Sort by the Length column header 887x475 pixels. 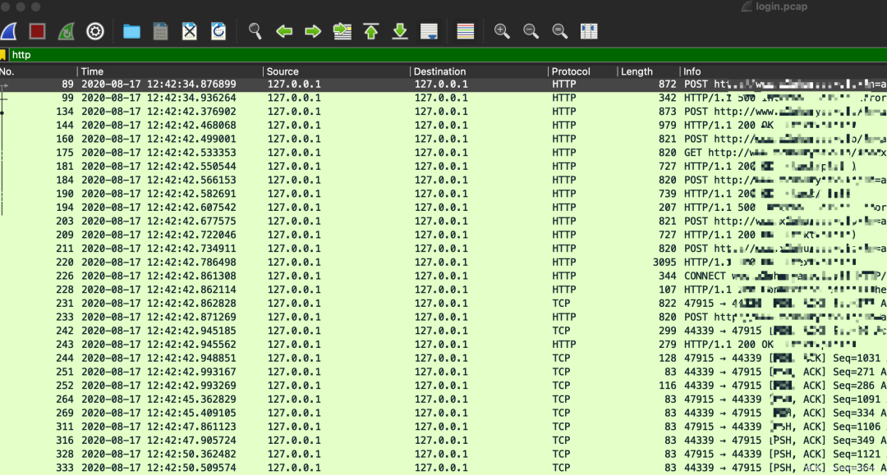(648, 71)
